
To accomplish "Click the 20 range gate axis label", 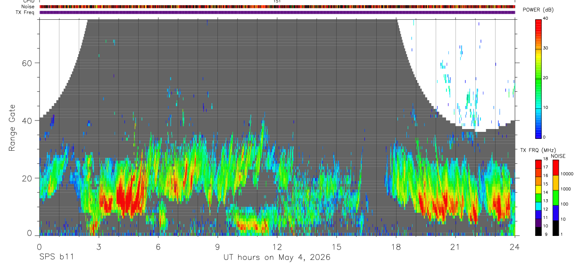I will click(28, 178).
